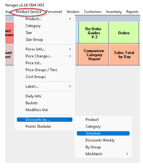Image resolution: width=143 pixels, height=168 pixels.
Task: Expand the Labels... submenu arrow
Action: pos(70,86)
